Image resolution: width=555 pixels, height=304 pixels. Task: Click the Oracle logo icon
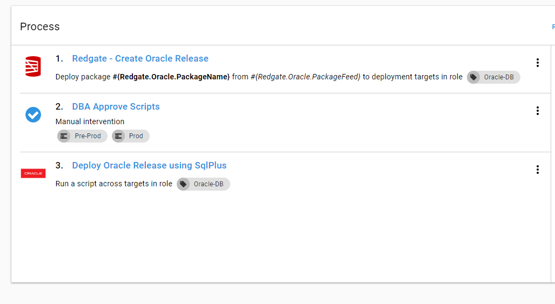click(33, 173)
